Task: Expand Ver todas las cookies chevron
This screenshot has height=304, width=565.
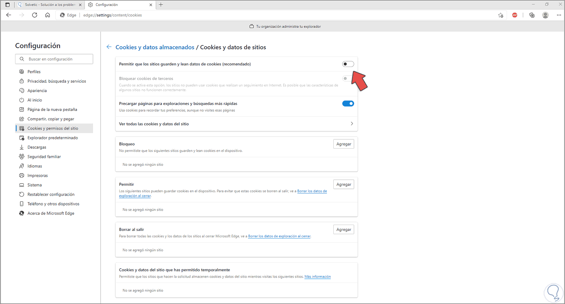Action: pos(352,124)
